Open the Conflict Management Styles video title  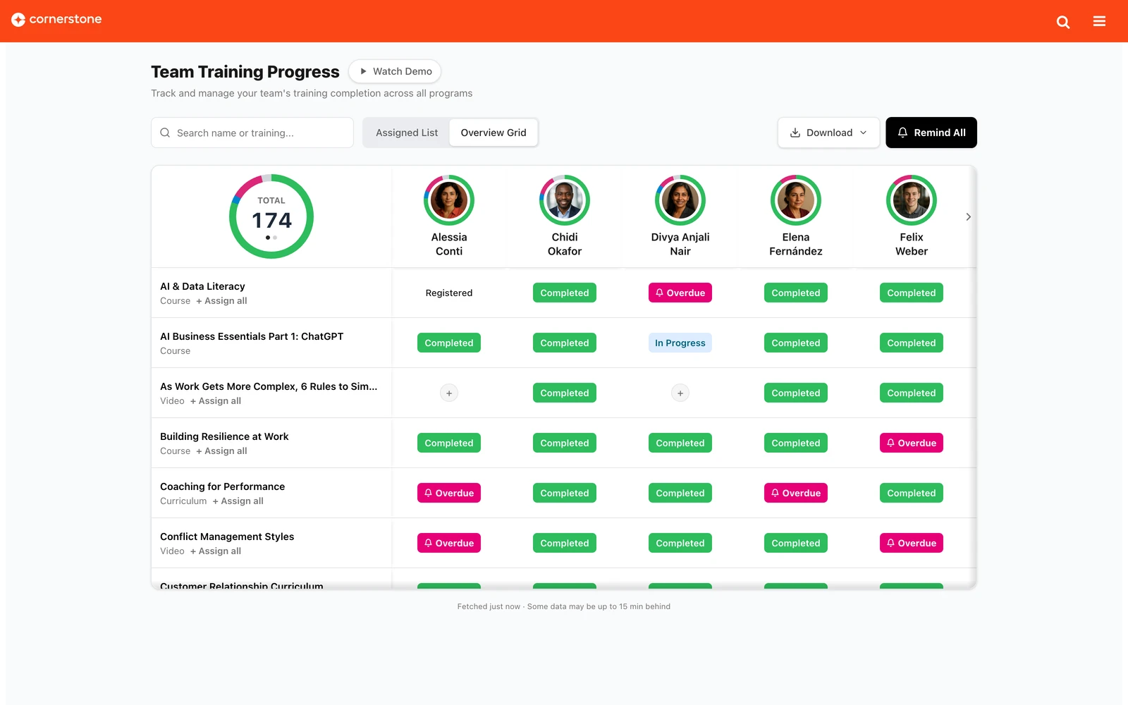coord(227,537)
